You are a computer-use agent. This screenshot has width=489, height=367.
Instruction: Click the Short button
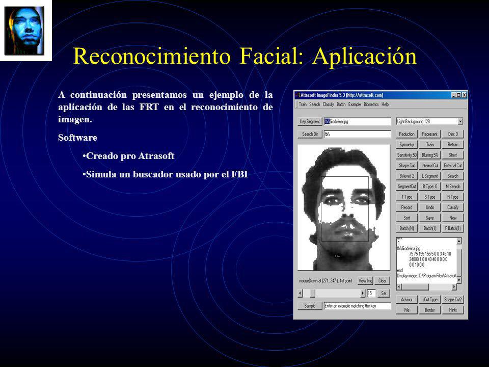coord(453,155)
